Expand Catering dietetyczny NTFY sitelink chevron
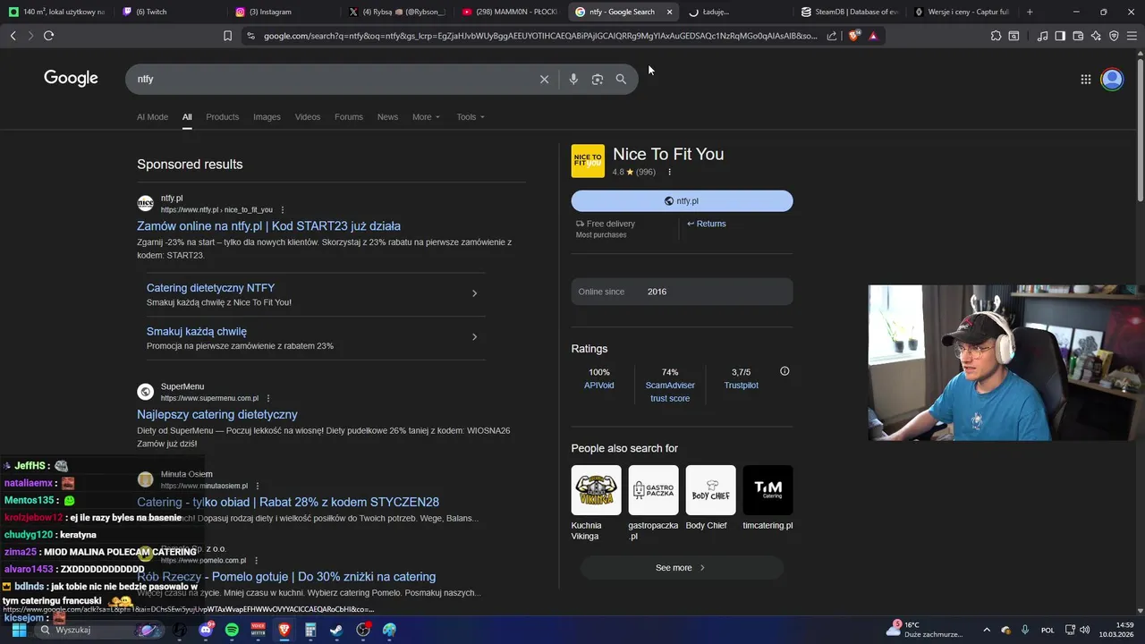The height and width of the screenshot is (644, 1145). click(x=474, y=293)
